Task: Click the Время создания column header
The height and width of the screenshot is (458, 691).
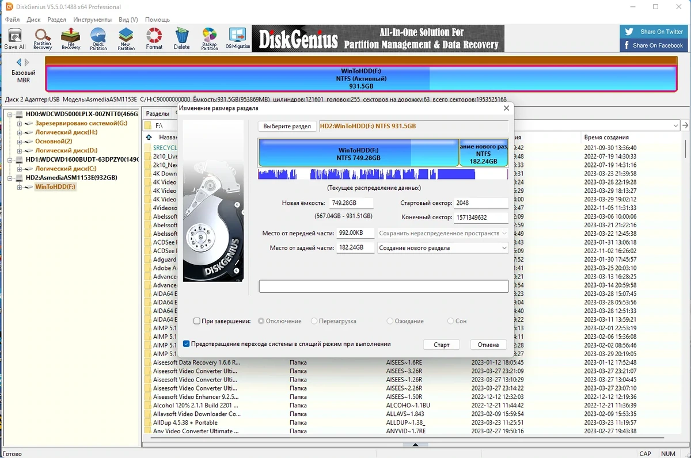Action: (x=606, y=138)
